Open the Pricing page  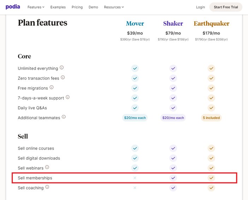(77, 7)
